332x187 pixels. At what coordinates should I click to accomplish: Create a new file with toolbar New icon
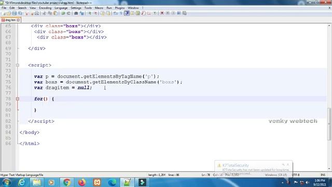pyautogui.click(x=4, y=14)
